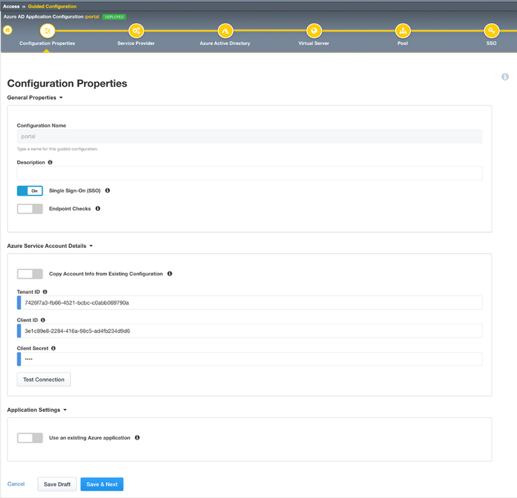Enable the Endpoint Checks toggle

pos(30,209)
